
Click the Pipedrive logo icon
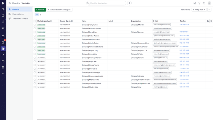coord(3,3)
